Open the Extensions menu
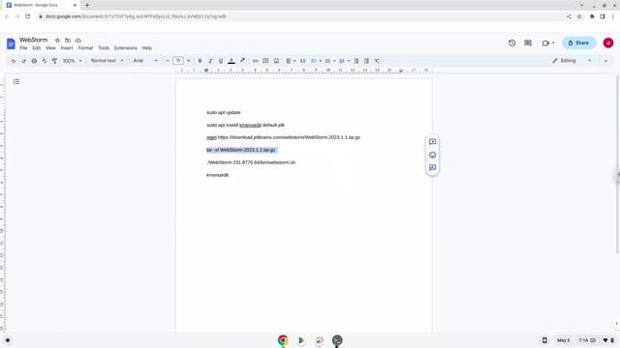Screen dimensions: 620x348 (125, 48)
